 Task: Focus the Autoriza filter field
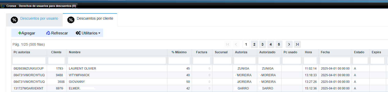[245, 60]
